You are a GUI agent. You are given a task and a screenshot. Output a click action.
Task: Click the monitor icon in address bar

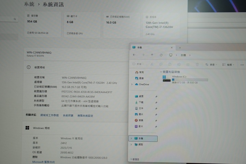[x=171, y=55]
